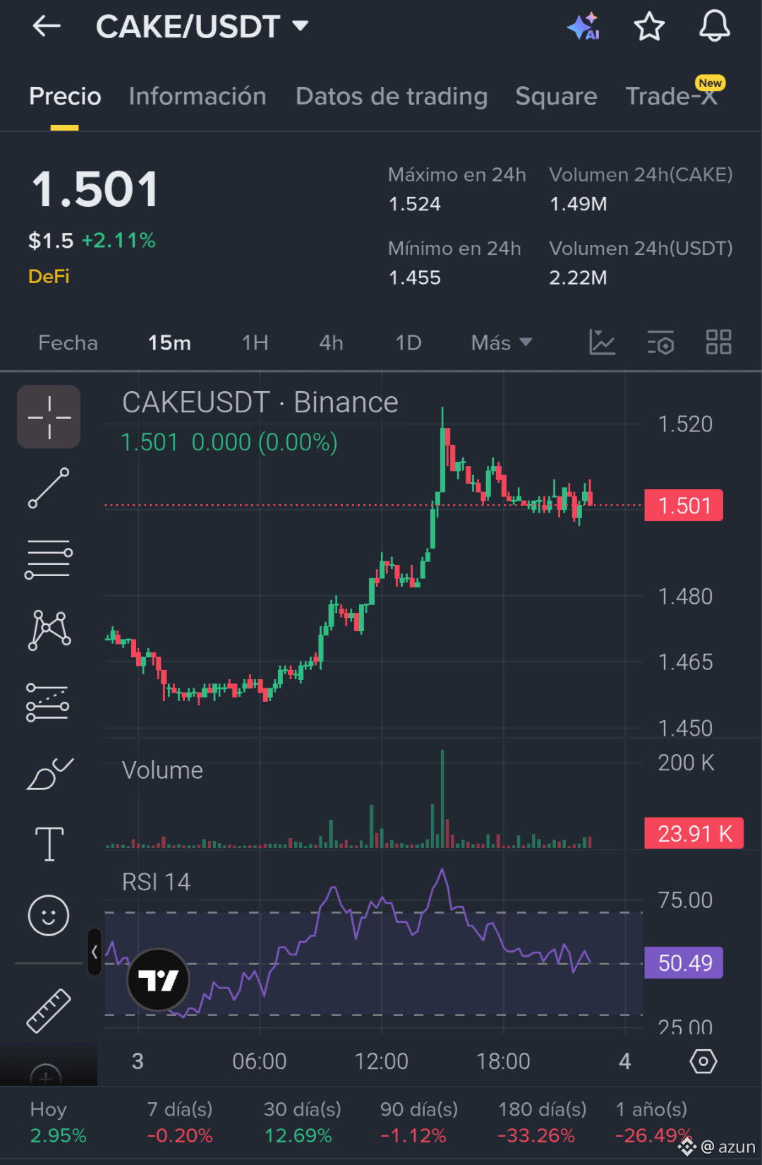The image size is (762, 1165).
Task: Select the trend line drawing tool
Action: pyautogui.click(x=49, y=488)
